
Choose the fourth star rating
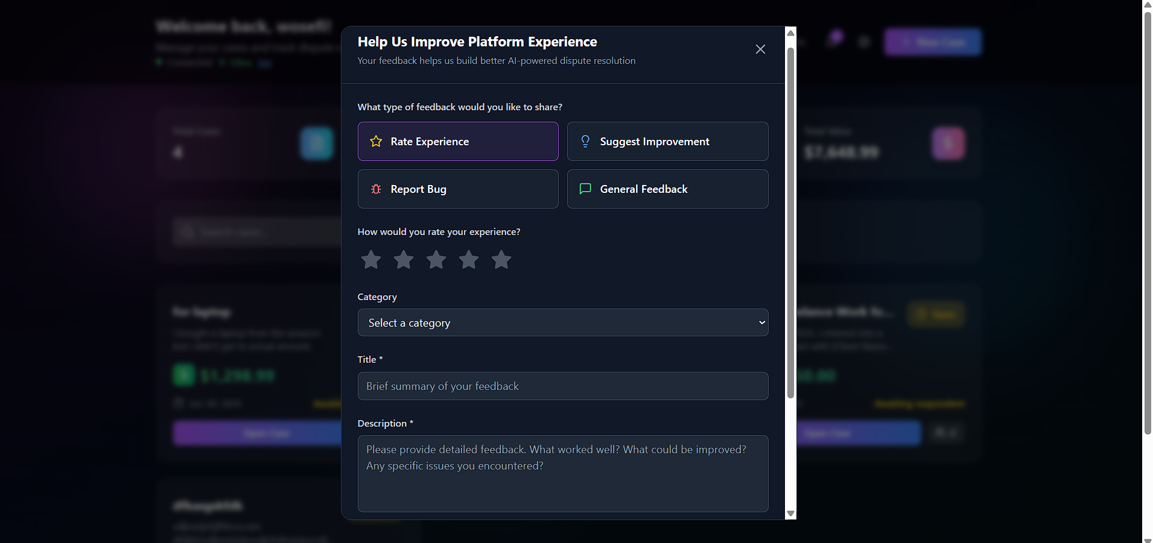pyautogui.click(x=469, y=260)
